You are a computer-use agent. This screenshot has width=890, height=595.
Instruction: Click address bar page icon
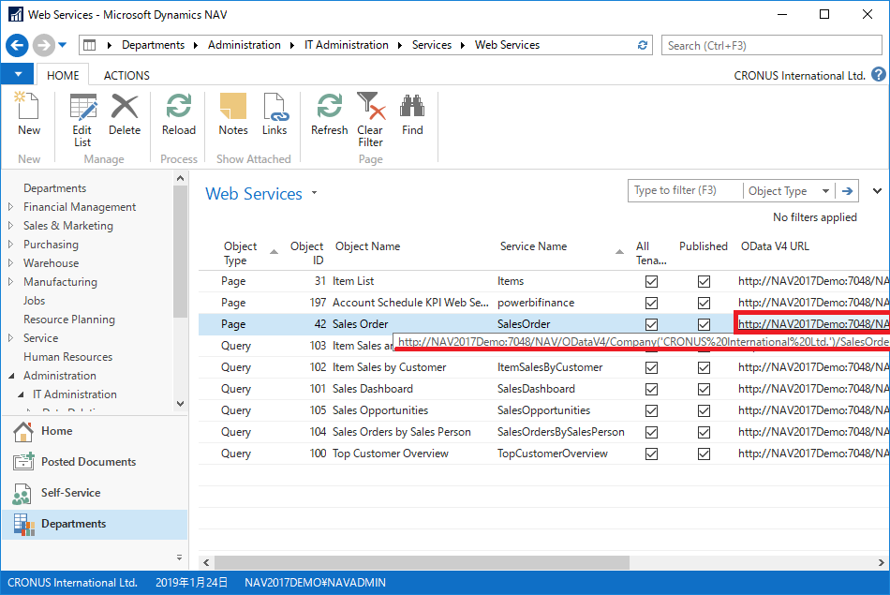pyautogui.click(x=90, y=45)
